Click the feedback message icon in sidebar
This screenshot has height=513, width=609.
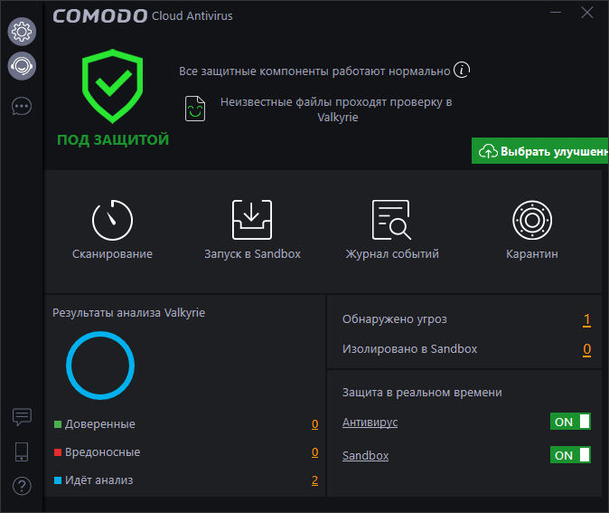(22, 416)
